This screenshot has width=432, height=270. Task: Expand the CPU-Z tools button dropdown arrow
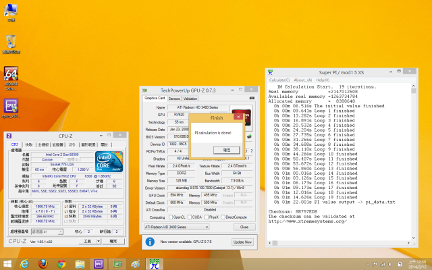tap(99, 241)
